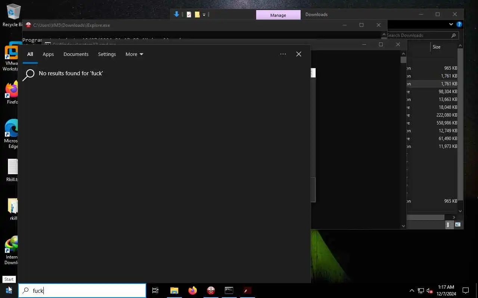Screen dimensions: 478x298
Task: Switch to the Settings search tab
Action: 107,54
